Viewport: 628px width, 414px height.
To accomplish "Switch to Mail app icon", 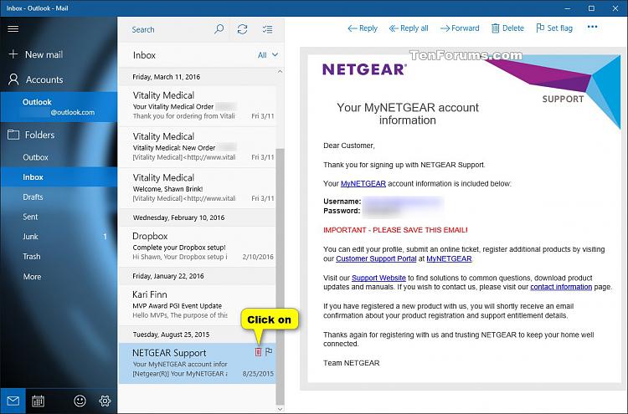I will [13, 401].
